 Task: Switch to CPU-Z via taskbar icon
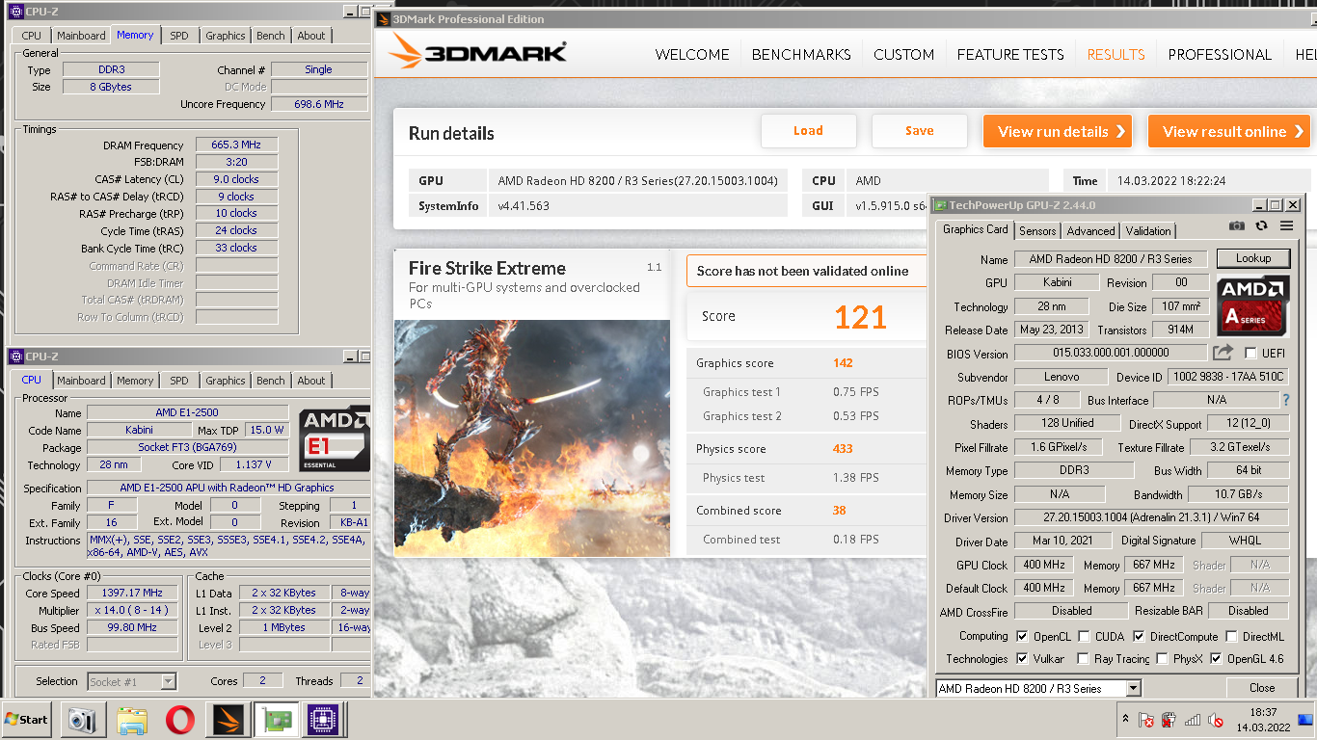[324, 720]
